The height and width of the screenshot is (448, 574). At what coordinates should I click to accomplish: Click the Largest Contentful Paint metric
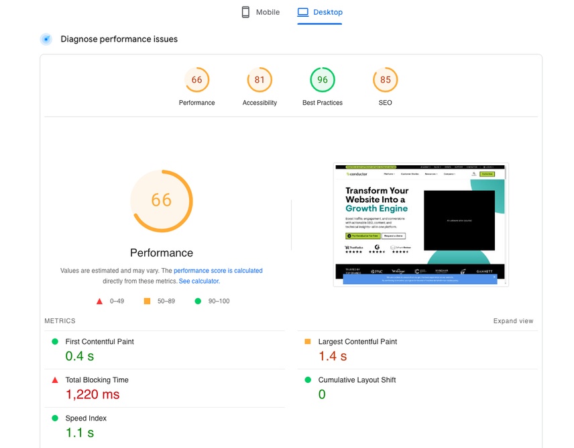click(417, 350)
